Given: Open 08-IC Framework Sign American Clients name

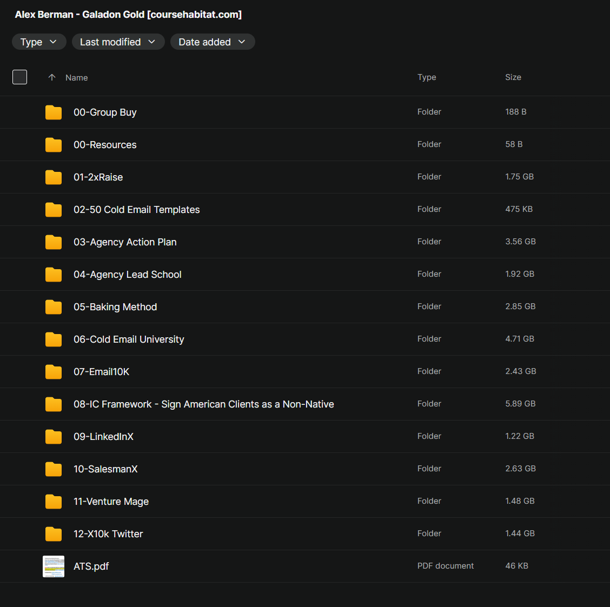Looking at the screenshot, I should [x=203, y=404].
